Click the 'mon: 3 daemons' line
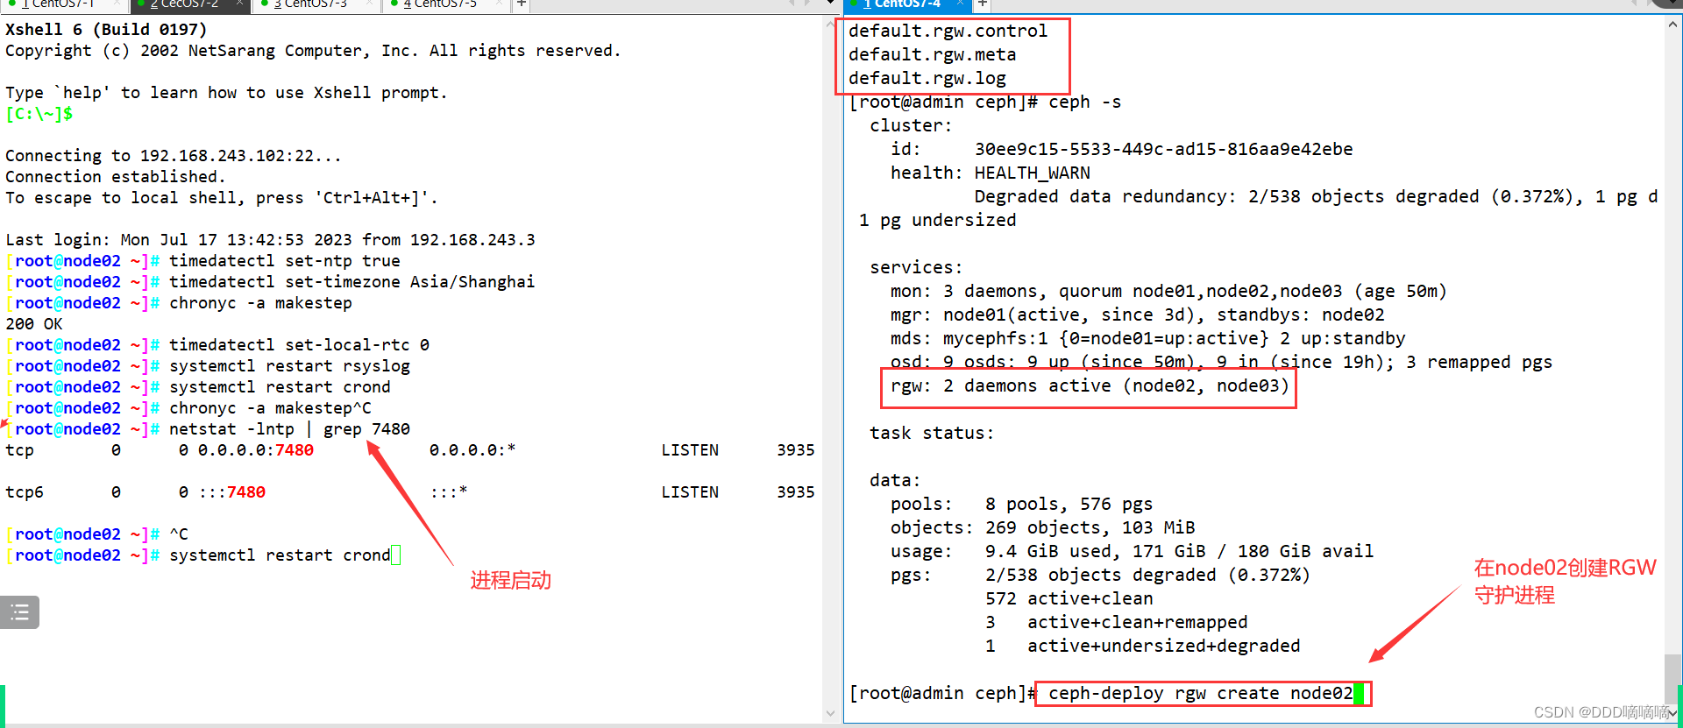 [1168, 291]
